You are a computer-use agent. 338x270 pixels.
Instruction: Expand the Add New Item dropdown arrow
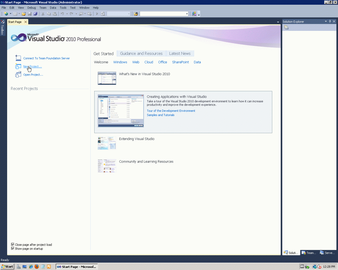point(19,14)
